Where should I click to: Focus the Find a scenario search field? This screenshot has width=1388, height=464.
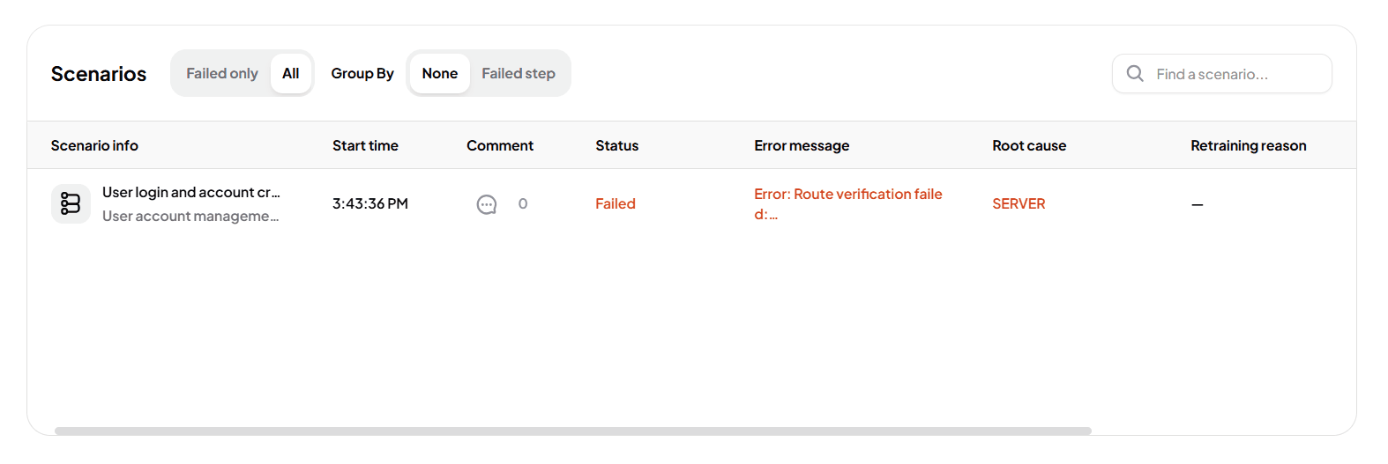1222,74
